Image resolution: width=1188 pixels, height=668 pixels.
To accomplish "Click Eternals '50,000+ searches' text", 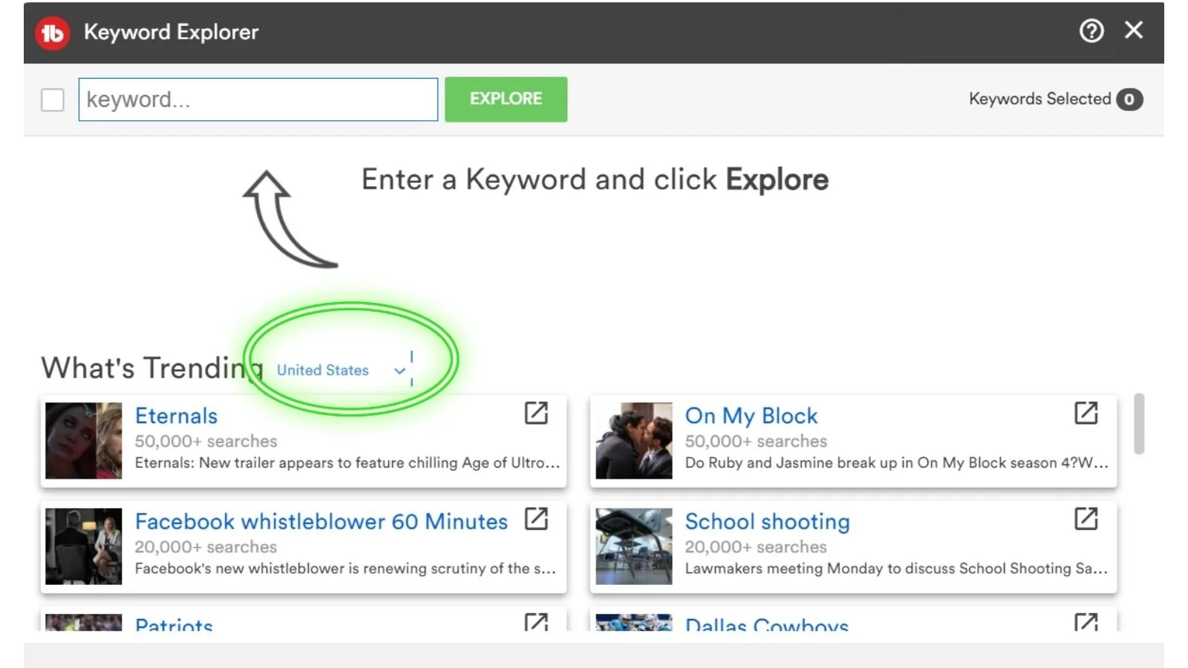I will 206,442.
